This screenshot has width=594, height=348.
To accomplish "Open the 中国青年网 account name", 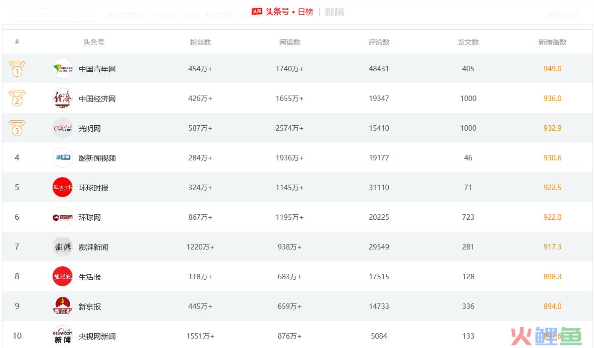I will 97,69.
